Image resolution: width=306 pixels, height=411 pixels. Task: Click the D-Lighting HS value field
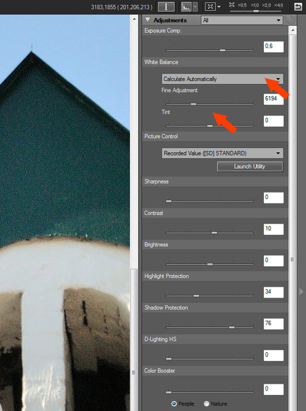[273, 356]
